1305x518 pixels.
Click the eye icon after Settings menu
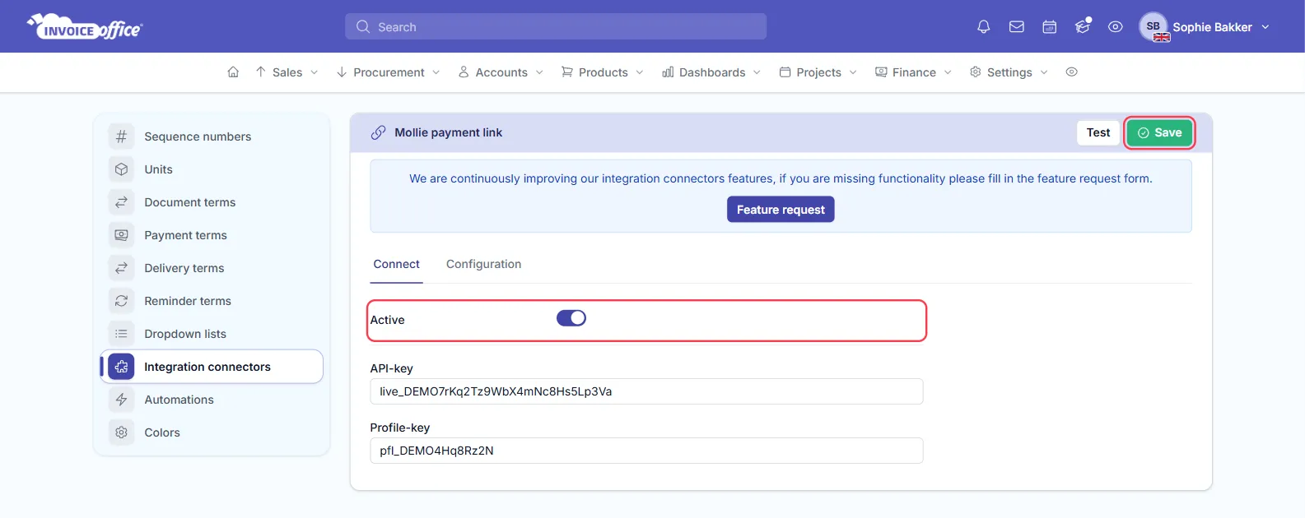1071,72
